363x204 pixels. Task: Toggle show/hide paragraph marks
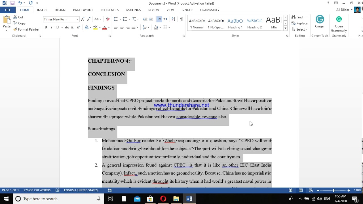(181, 19)
